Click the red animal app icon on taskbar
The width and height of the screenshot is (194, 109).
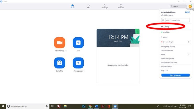click(59, 106)
